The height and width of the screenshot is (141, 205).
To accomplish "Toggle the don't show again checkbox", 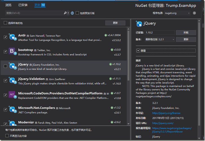I will (7, 136).
